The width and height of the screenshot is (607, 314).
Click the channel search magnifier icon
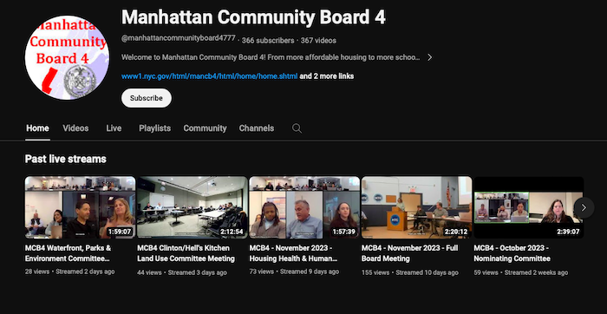[297, 128]
